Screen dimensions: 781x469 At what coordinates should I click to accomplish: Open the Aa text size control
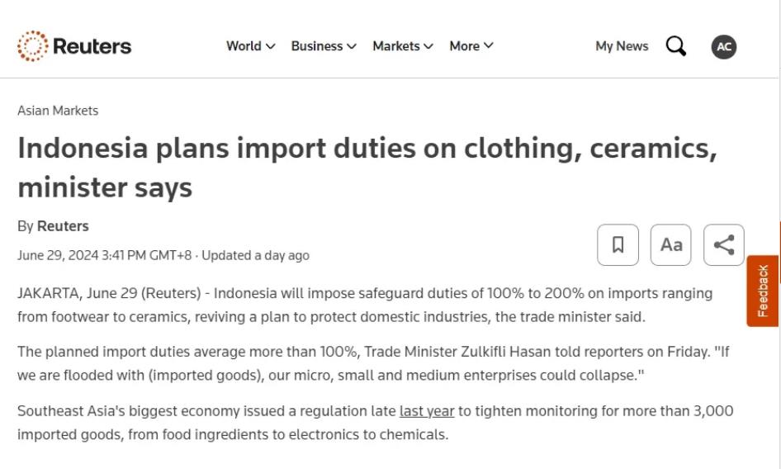(x=671, y=245)
